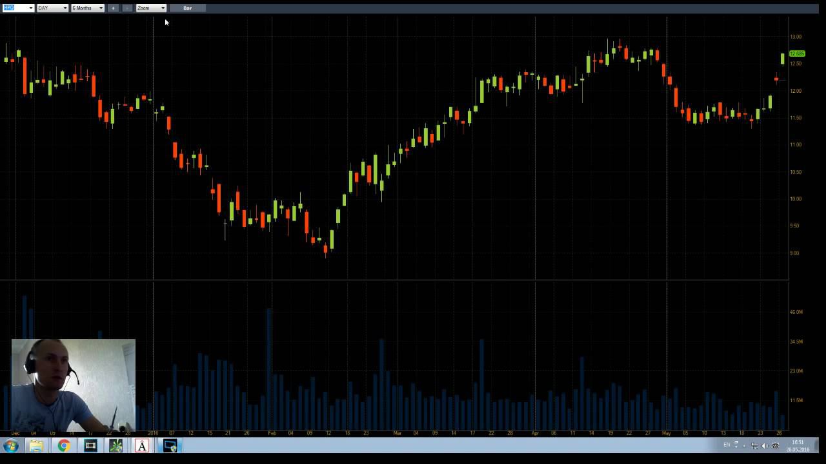Image resolution: width=826 pixels, height=464 pixels.
Task: Click the taskbar clock showing 16:51
Action: pos(798,446)
